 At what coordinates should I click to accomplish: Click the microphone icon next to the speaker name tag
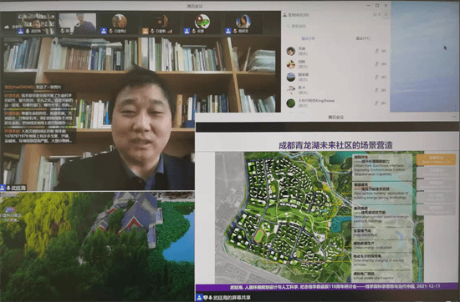[x=8, y=188]
